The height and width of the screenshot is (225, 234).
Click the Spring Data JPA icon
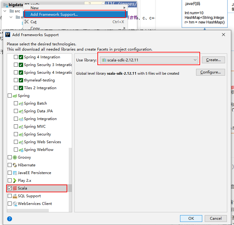(x=21, y=111)
